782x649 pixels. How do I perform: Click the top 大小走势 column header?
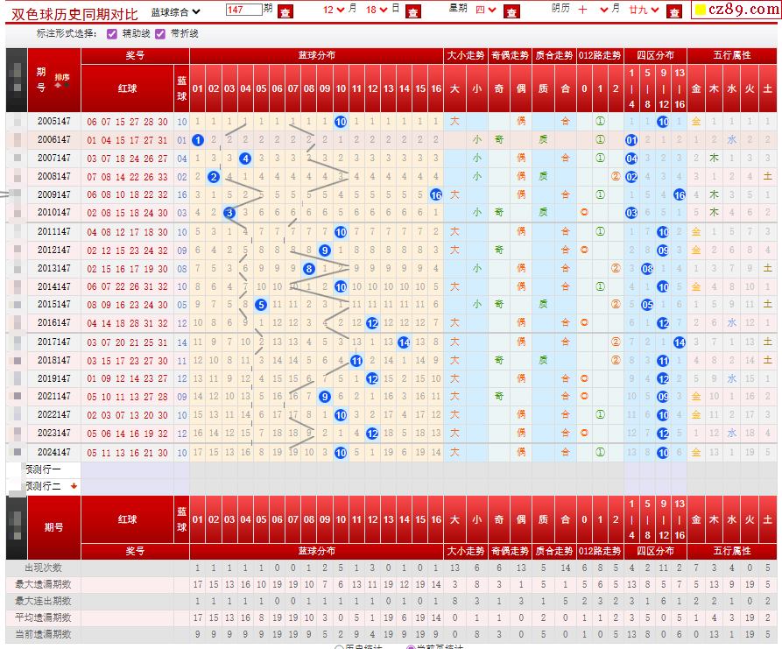[x=465, y=55]
